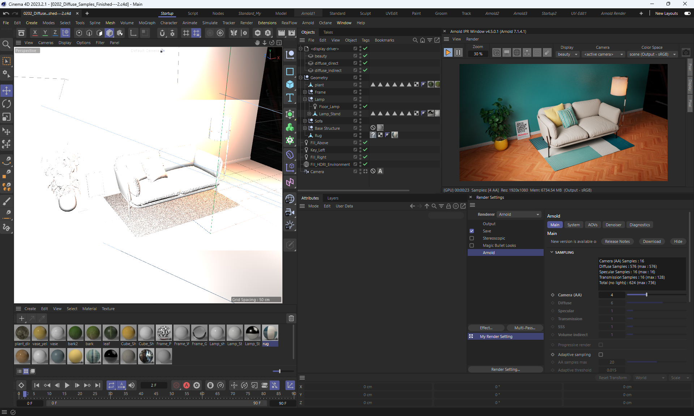The width and height of the screenshot is (694, 416).
Task: Open the Renderer Arnold dropdown
Action: [x=519, y=214]
